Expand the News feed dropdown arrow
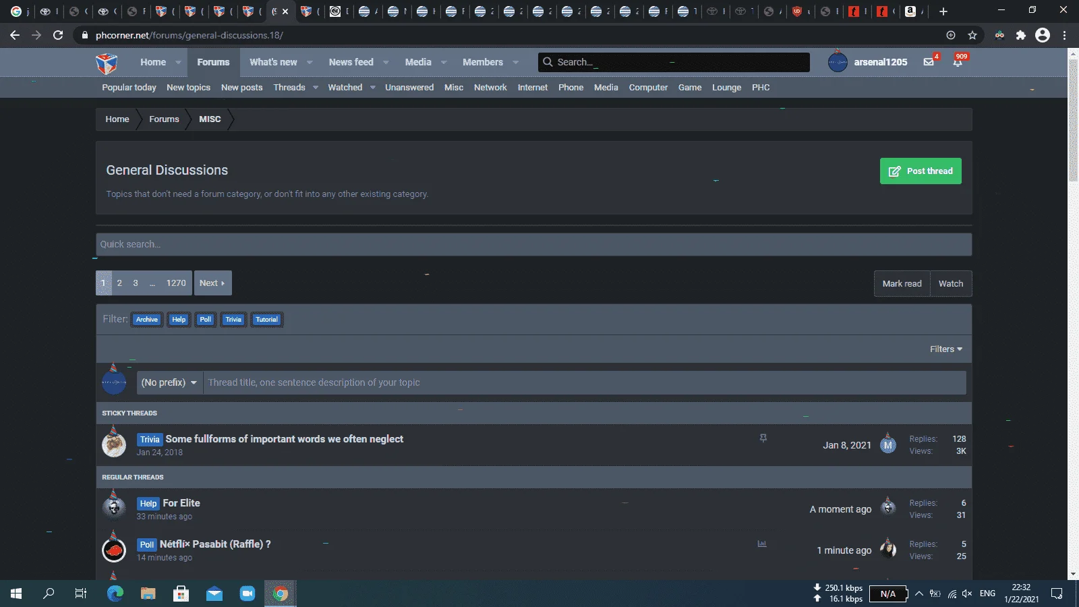1079x607 pixels. point(386,62)
